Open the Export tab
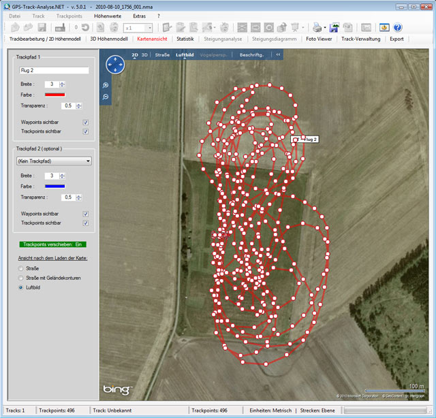This screenshot has height=418, width=436. (396, 39)
